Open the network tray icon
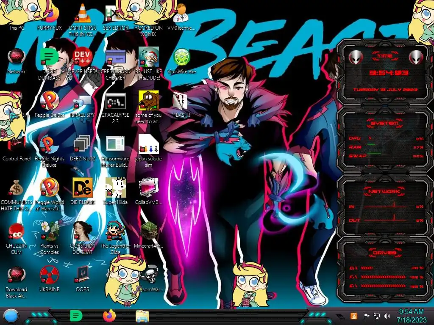 point(377,316)
